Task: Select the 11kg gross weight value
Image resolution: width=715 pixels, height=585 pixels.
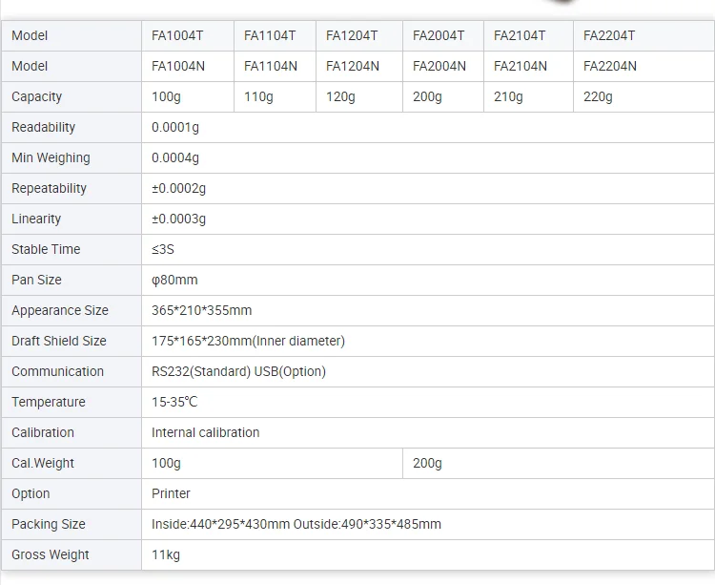Action: coord(166,554)
